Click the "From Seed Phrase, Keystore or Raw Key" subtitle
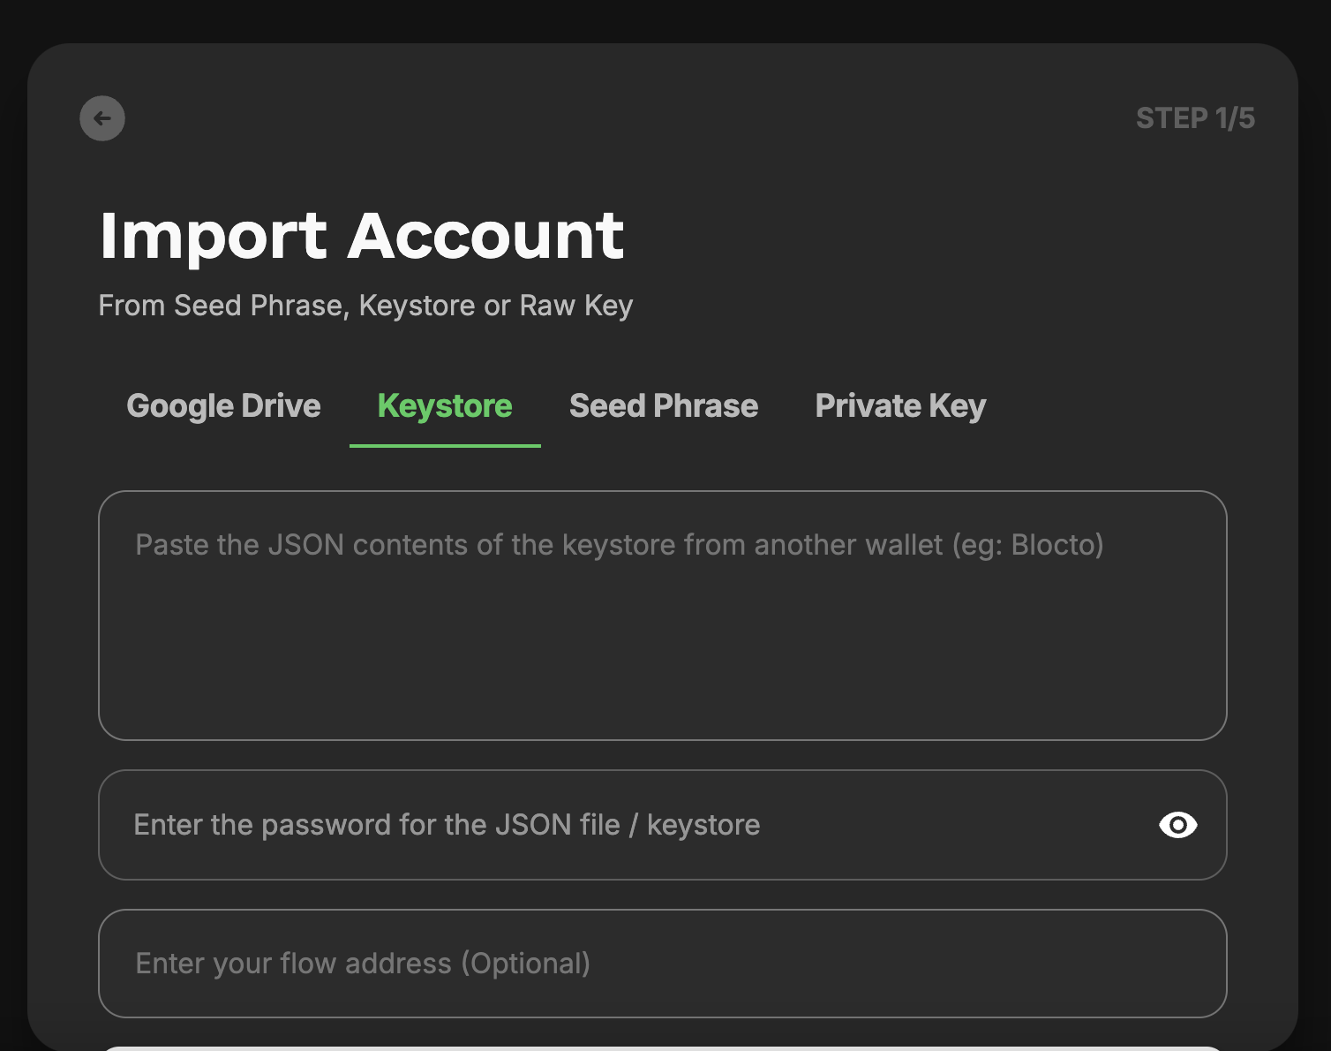This screenshot has width=1331, height=1051. (365, 306)
